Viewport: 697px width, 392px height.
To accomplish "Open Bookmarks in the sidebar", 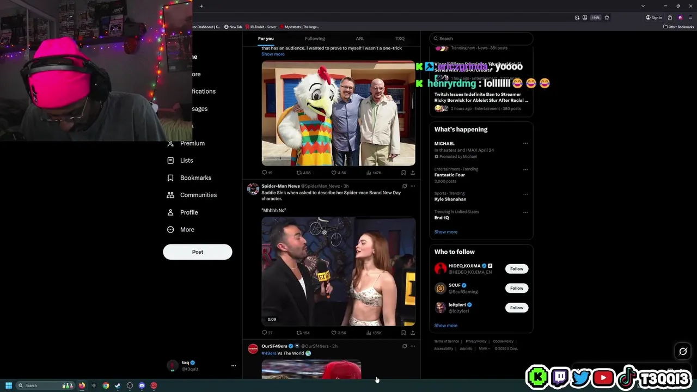I will (x=189, y=178).
